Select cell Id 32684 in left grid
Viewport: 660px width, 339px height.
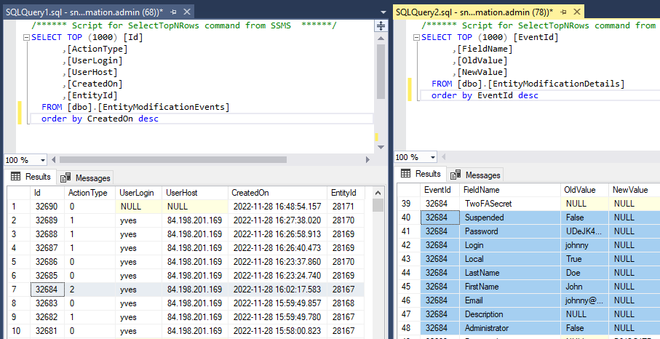(x=47, y=290)
